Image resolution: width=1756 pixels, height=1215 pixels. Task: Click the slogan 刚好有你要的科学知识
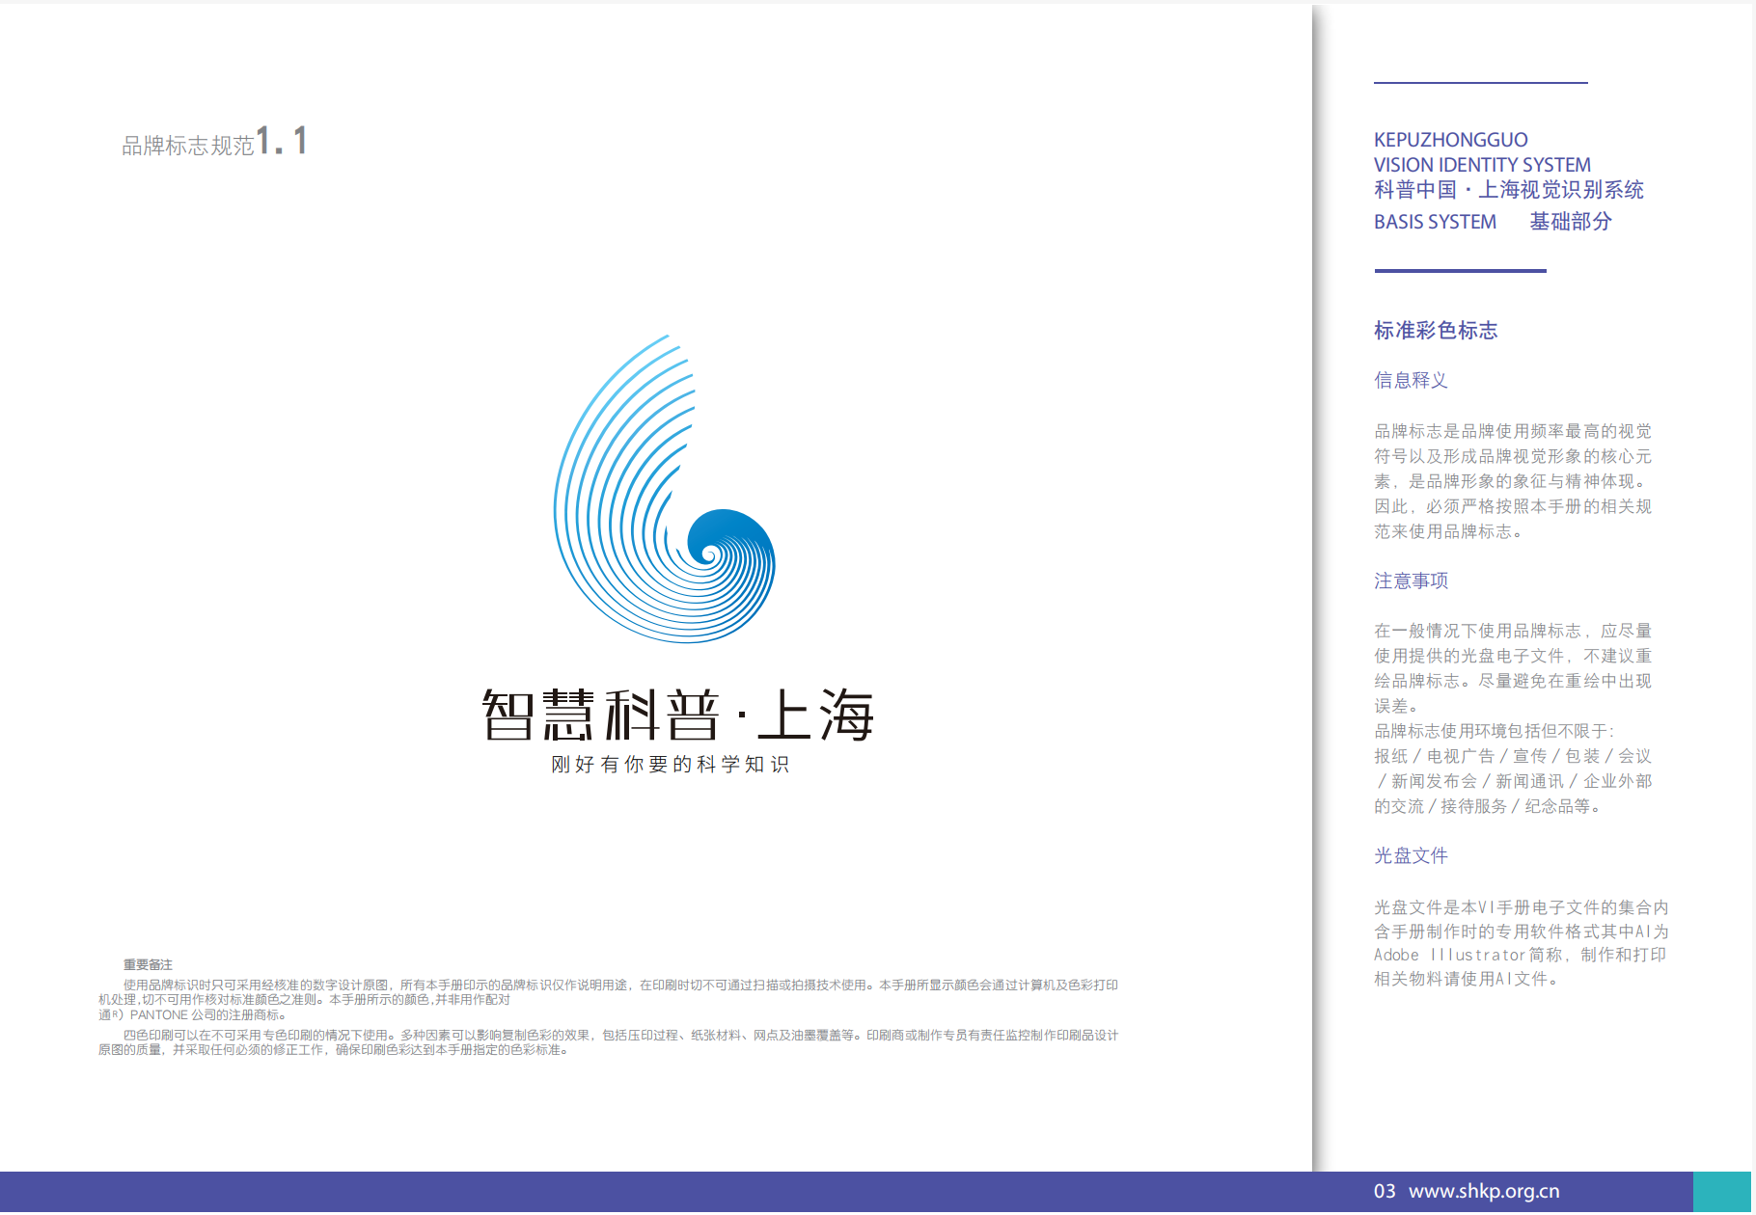click(x=671, y=765)
